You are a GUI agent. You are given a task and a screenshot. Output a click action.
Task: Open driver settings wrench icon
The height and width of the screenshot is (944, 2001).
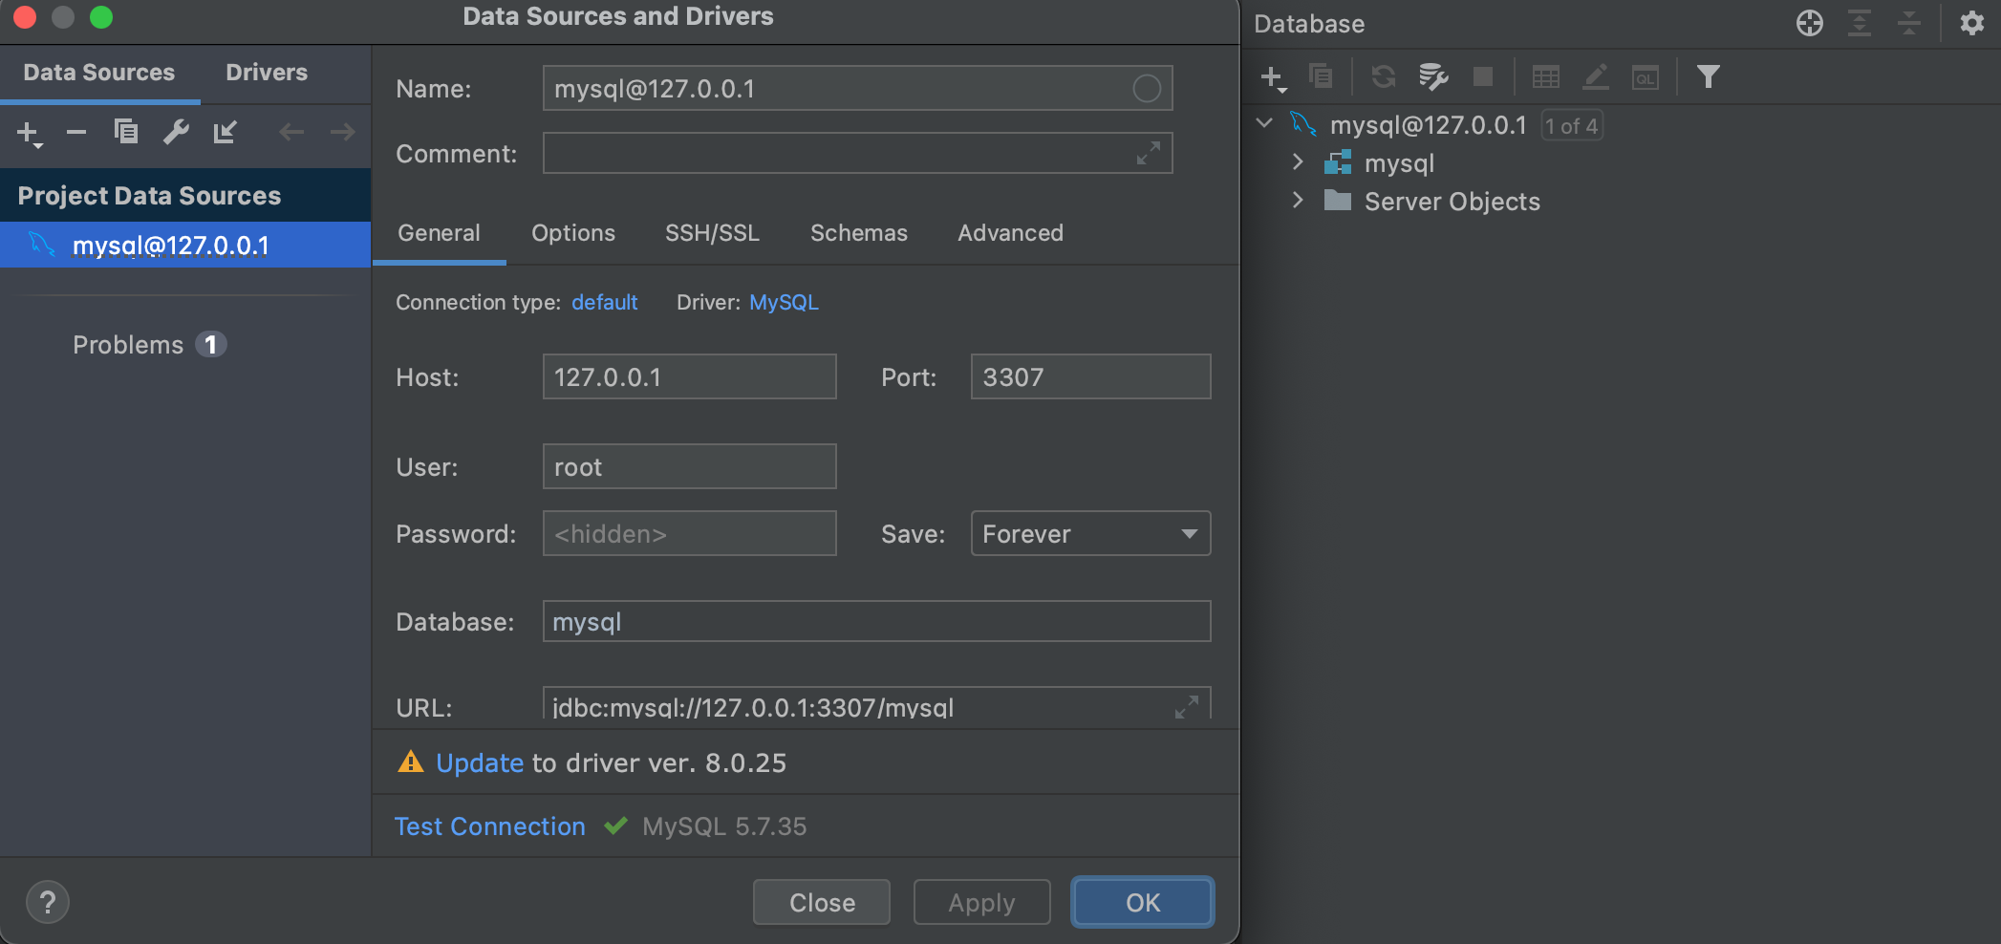(176, 132)
